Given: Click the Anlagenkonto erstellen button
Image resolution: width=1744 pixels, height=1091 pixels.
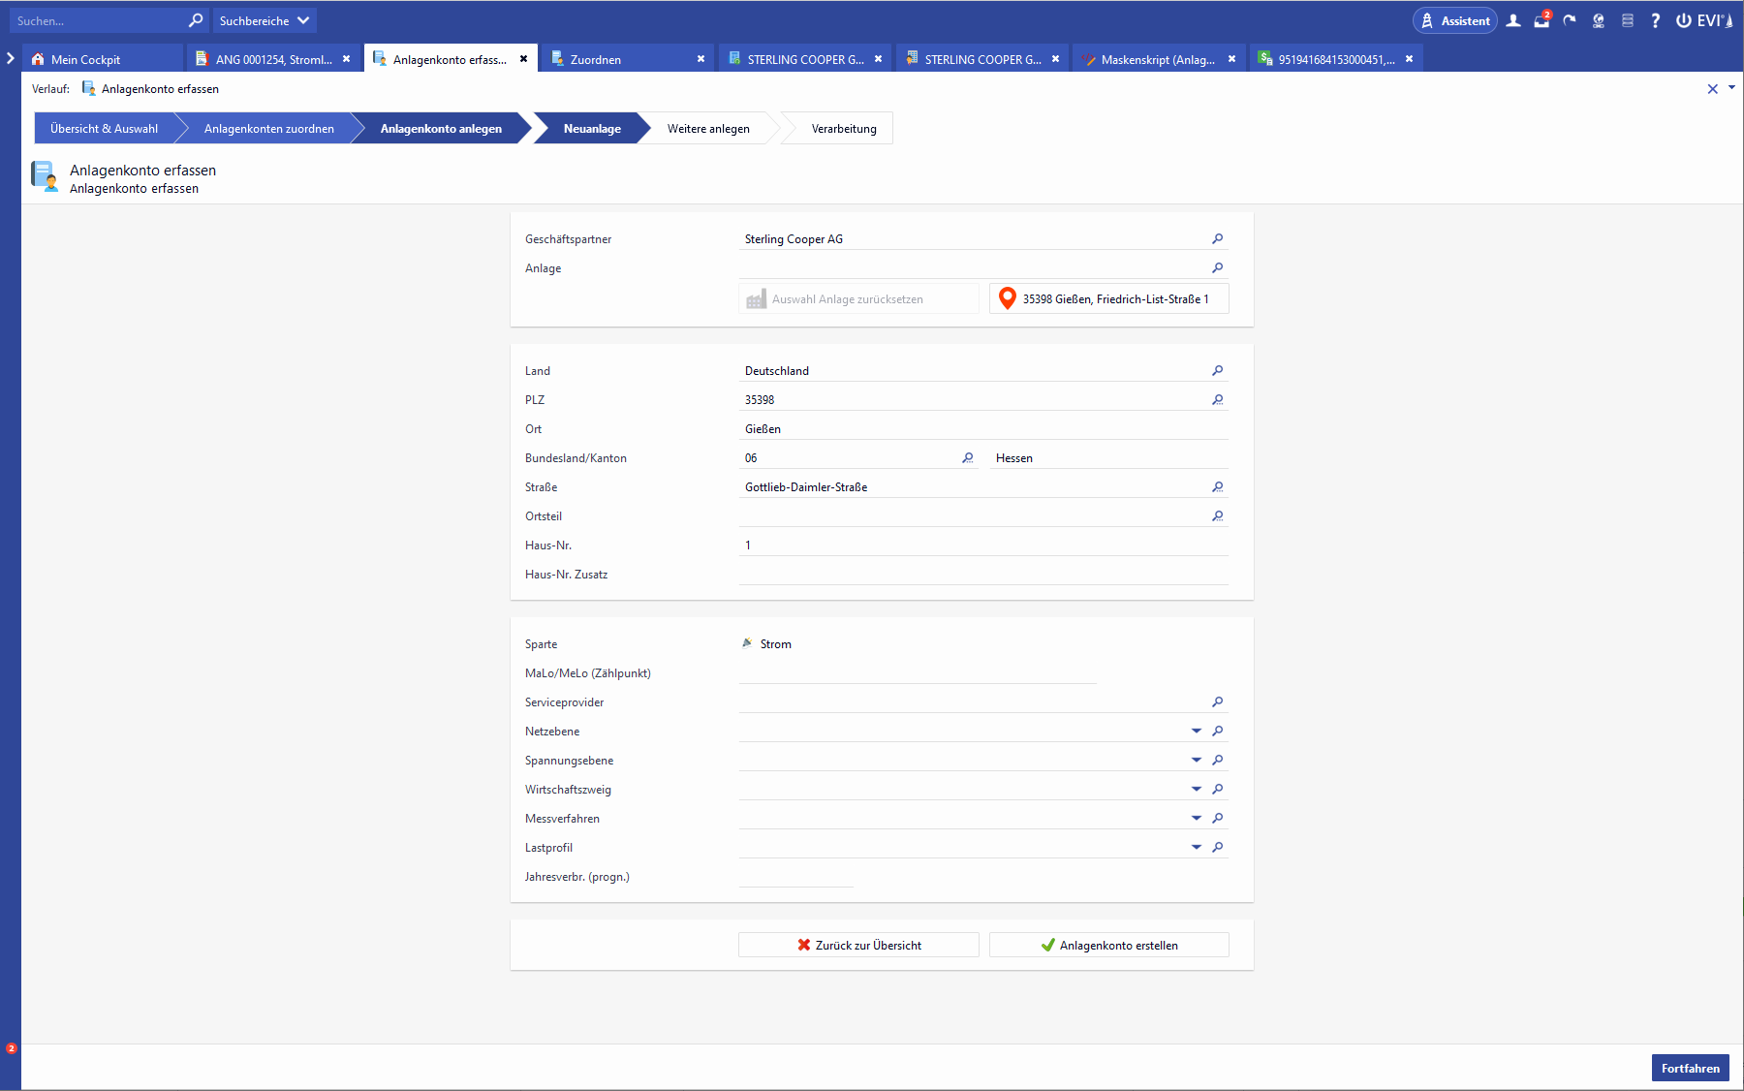Looking at the screenshot, I should click(x=1108, y=945).
